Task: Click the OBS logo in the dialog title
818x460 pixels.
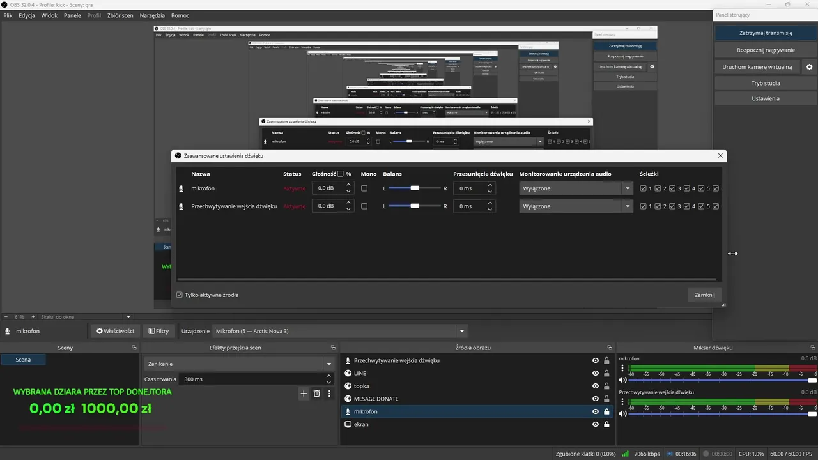Action: click(178, 155)
